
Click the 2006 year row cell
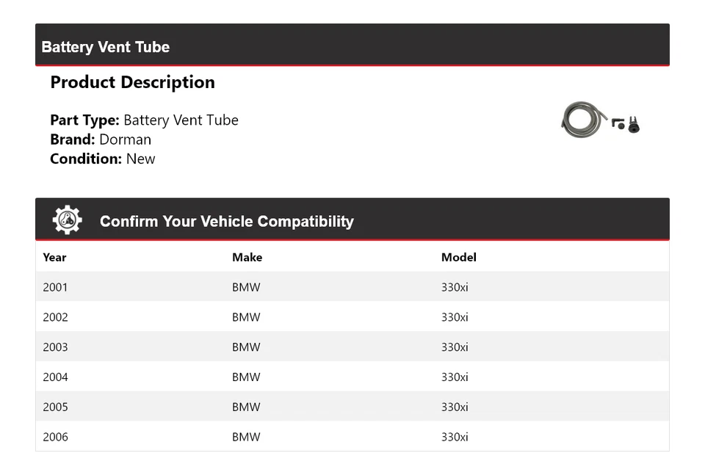point(55,438)
